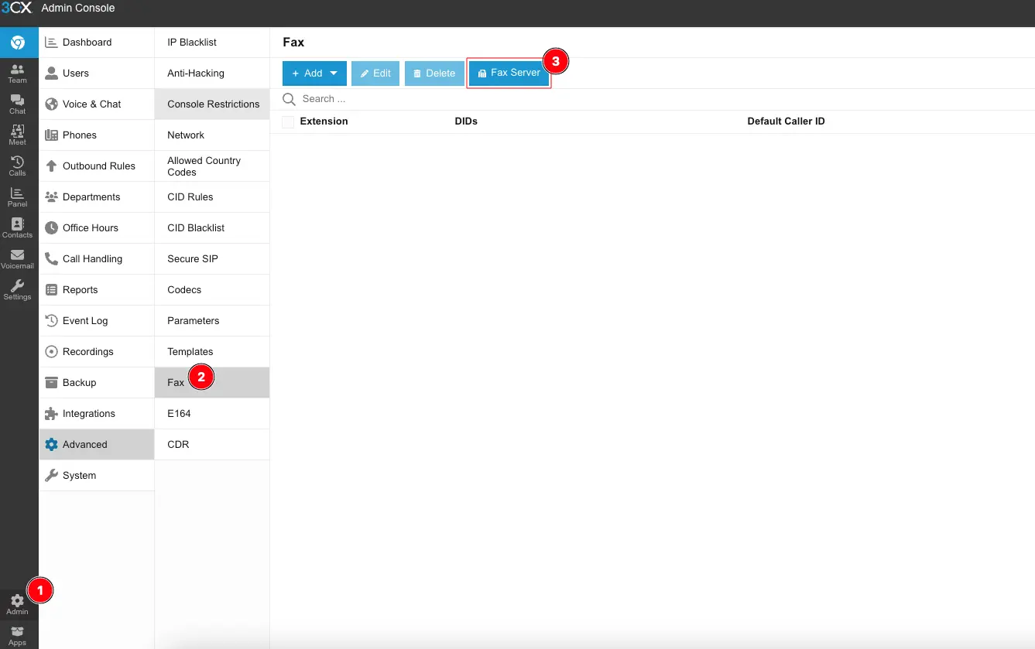Open the Panel icon in sidebar

coord(17,196)
